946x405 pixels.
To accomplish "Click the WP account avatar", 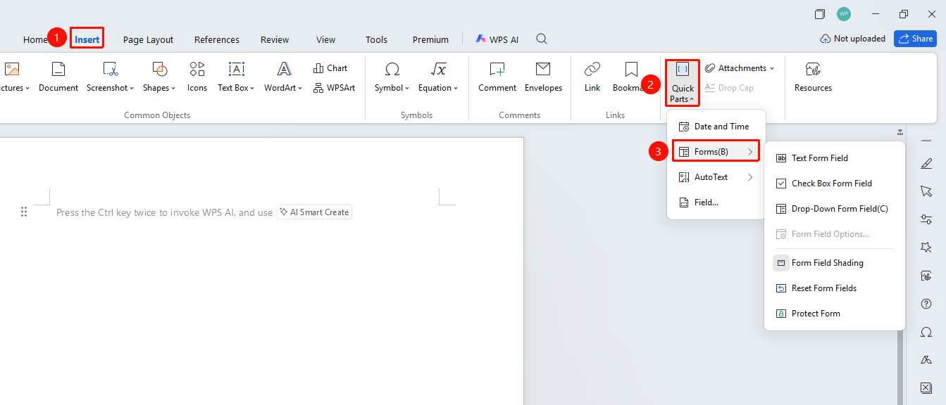I will [844, 14].
